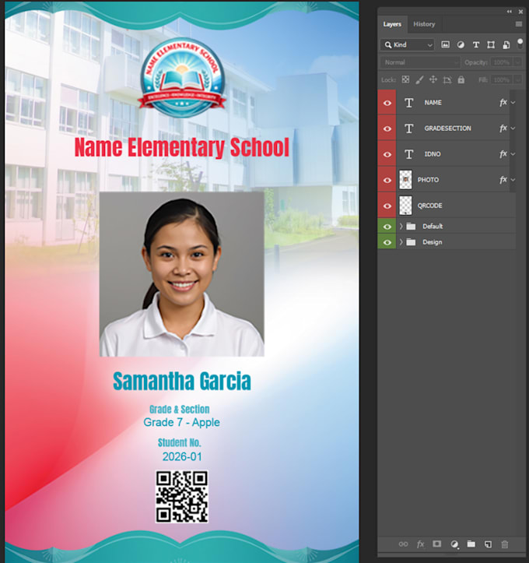Hide the NAME text layer
This screenshot has height=563, width=529.
[x=387, y=103]
